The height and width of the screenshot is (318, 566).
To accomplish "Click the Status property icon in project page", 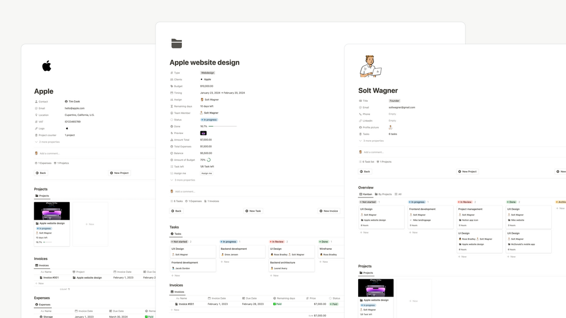I will [172, 120].
